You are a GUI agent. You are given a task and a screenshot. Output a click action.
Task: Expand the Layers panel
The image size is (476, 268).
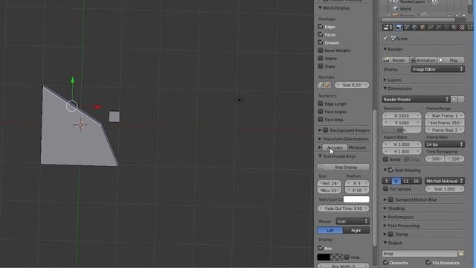pos(385,80)
